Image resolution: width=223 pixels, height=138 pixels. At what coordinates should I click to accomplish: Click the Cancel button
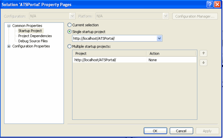click(181, 131)
